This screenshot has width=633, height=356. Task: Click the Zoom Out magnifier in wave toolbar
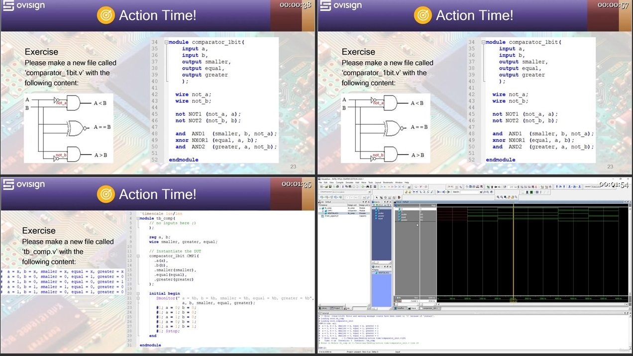[502, 197]
